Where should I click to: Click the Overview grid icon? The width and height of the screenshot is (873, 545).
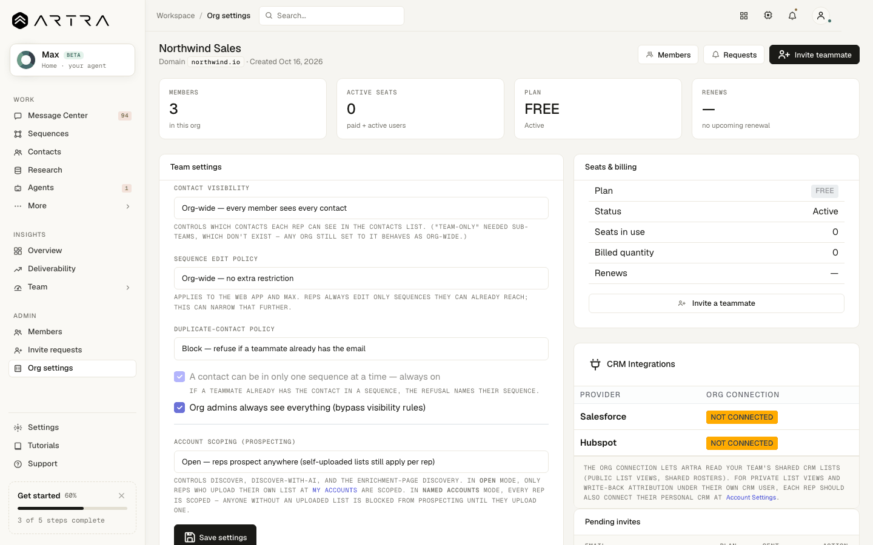(x=18, y=251)
